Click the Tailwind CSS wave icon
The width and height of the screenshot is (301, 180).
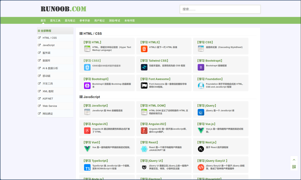pyautogui.click(x=144, y=67)
